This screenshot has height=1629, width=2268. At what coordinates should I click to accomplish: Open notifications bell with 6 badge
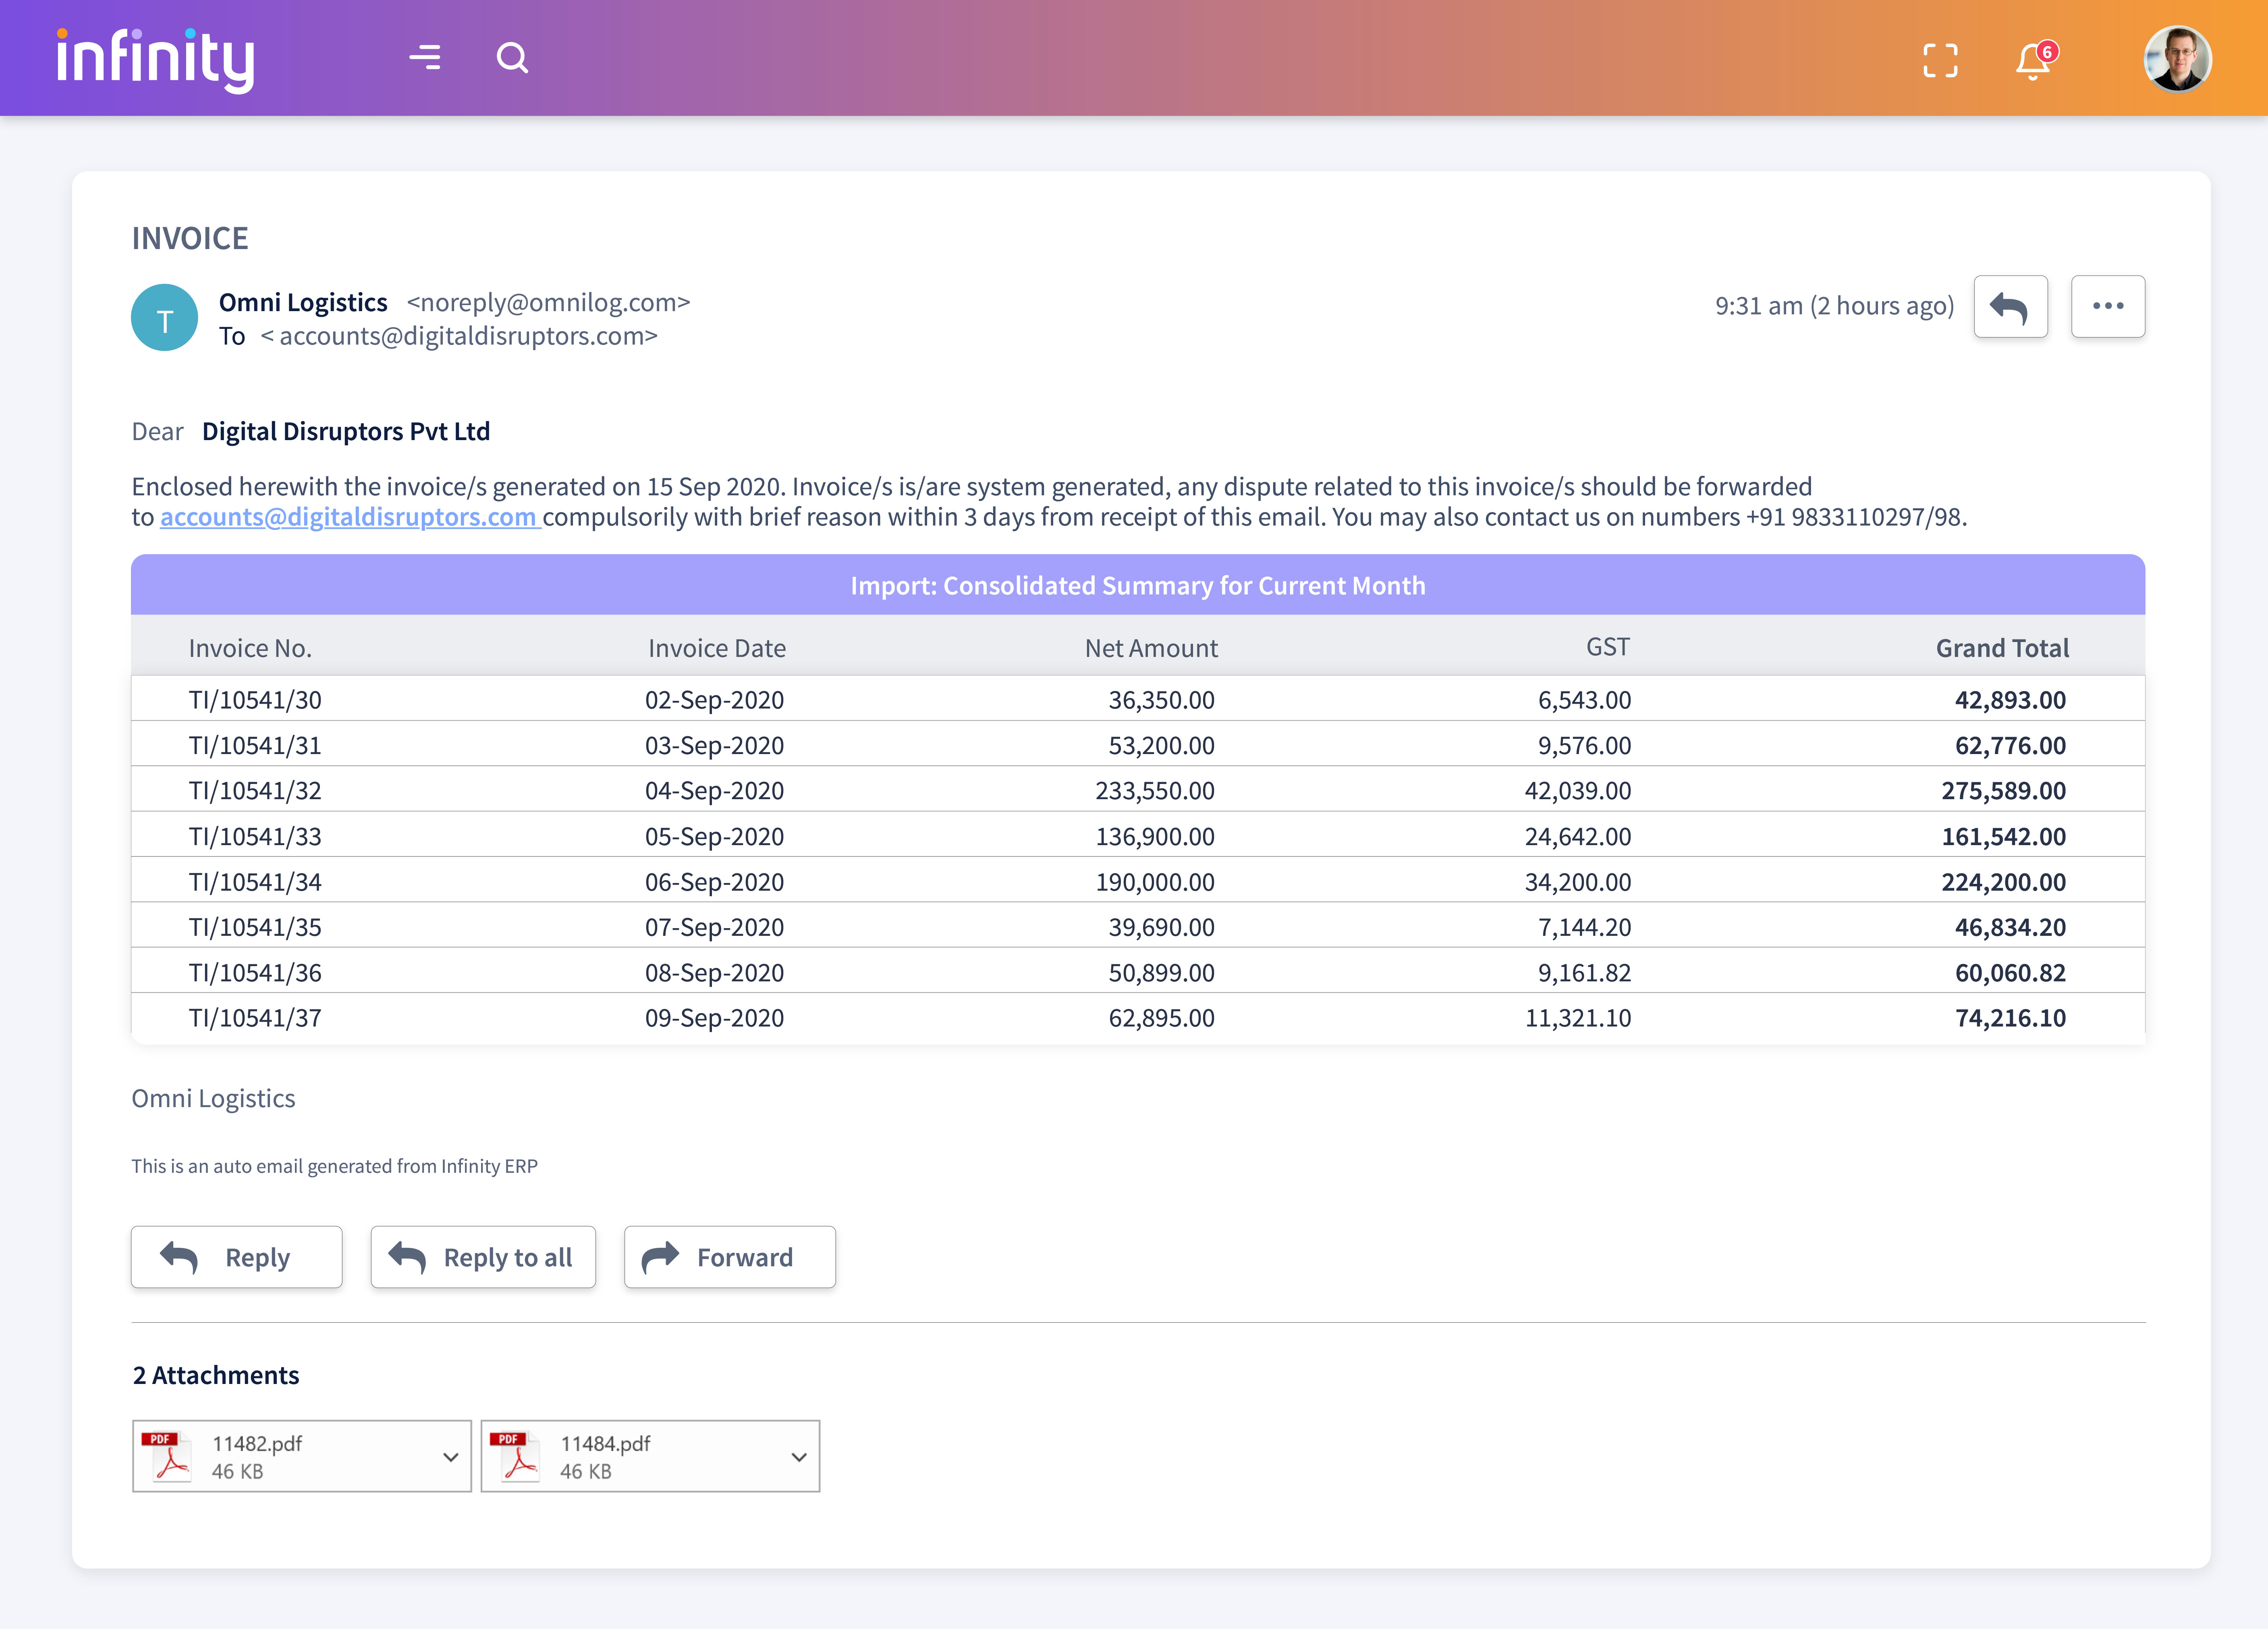pos(2036,60)
